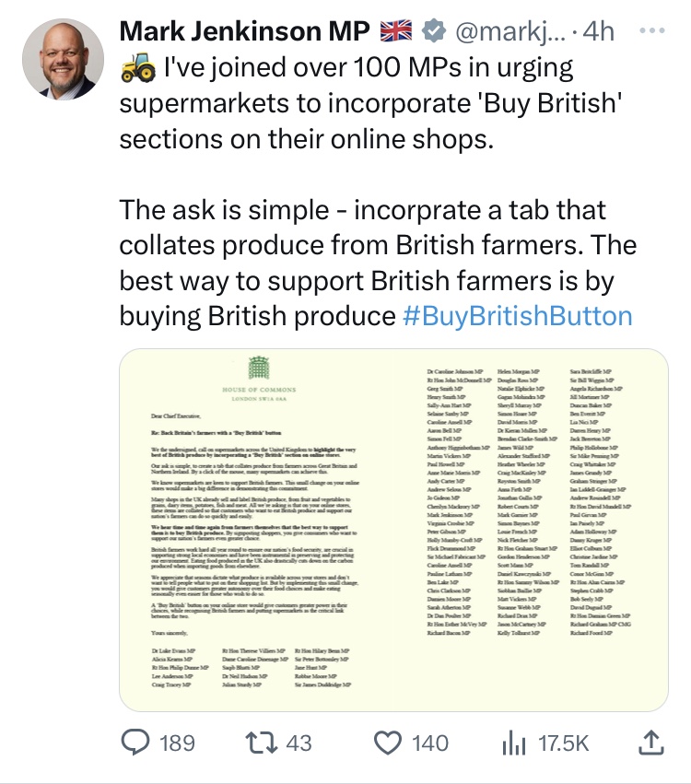Tap the 140 likes count
Screen dimensions: 691x784
click(429, 743)
